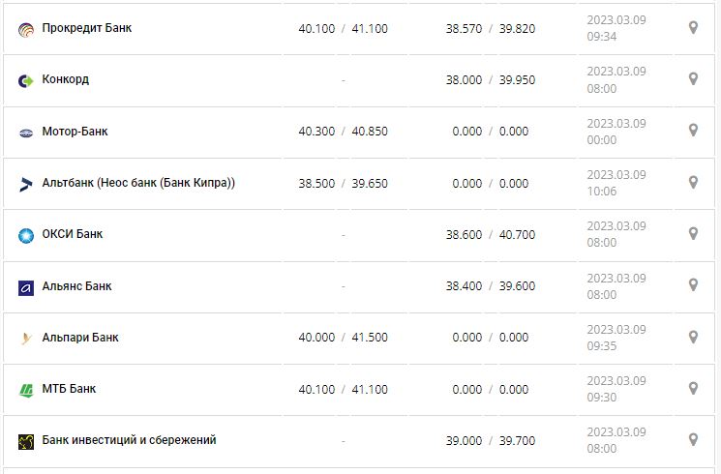Click Альянс Банк rate 38.400 / 39.600
This screenshot has height=474, width=721.
[491, 286]
